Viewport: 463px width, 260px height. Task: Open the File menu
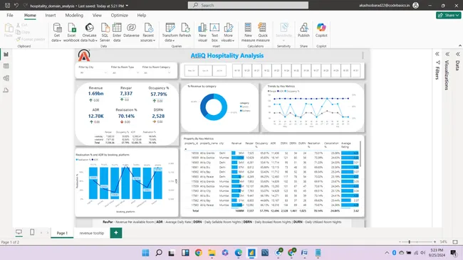click(x=10, y=16)
